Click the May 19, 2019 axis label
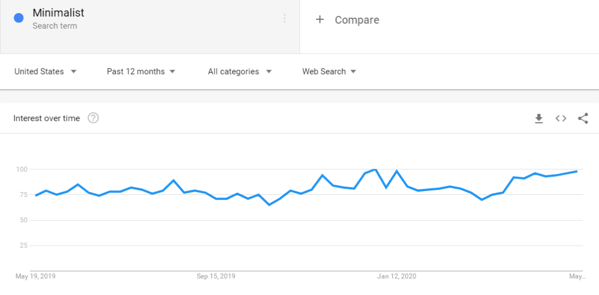Screen dimensions: 599x295 pyautogui.click(x=35, y=276)
